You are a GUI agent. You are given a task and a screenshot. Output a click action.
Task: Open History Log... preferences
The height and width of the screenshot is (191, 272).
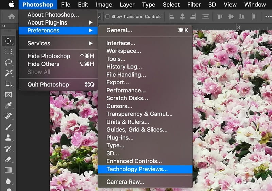(145, 67)
